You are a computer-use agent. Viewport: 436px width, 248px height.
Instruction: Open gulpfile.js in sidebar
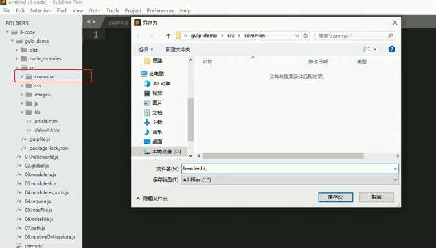pos(40,139)
